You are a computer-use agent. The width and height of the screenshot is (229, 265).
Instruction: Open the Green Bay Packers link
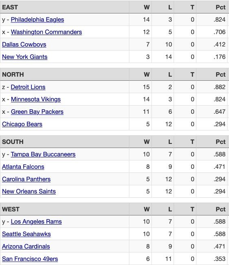point(37,112)
